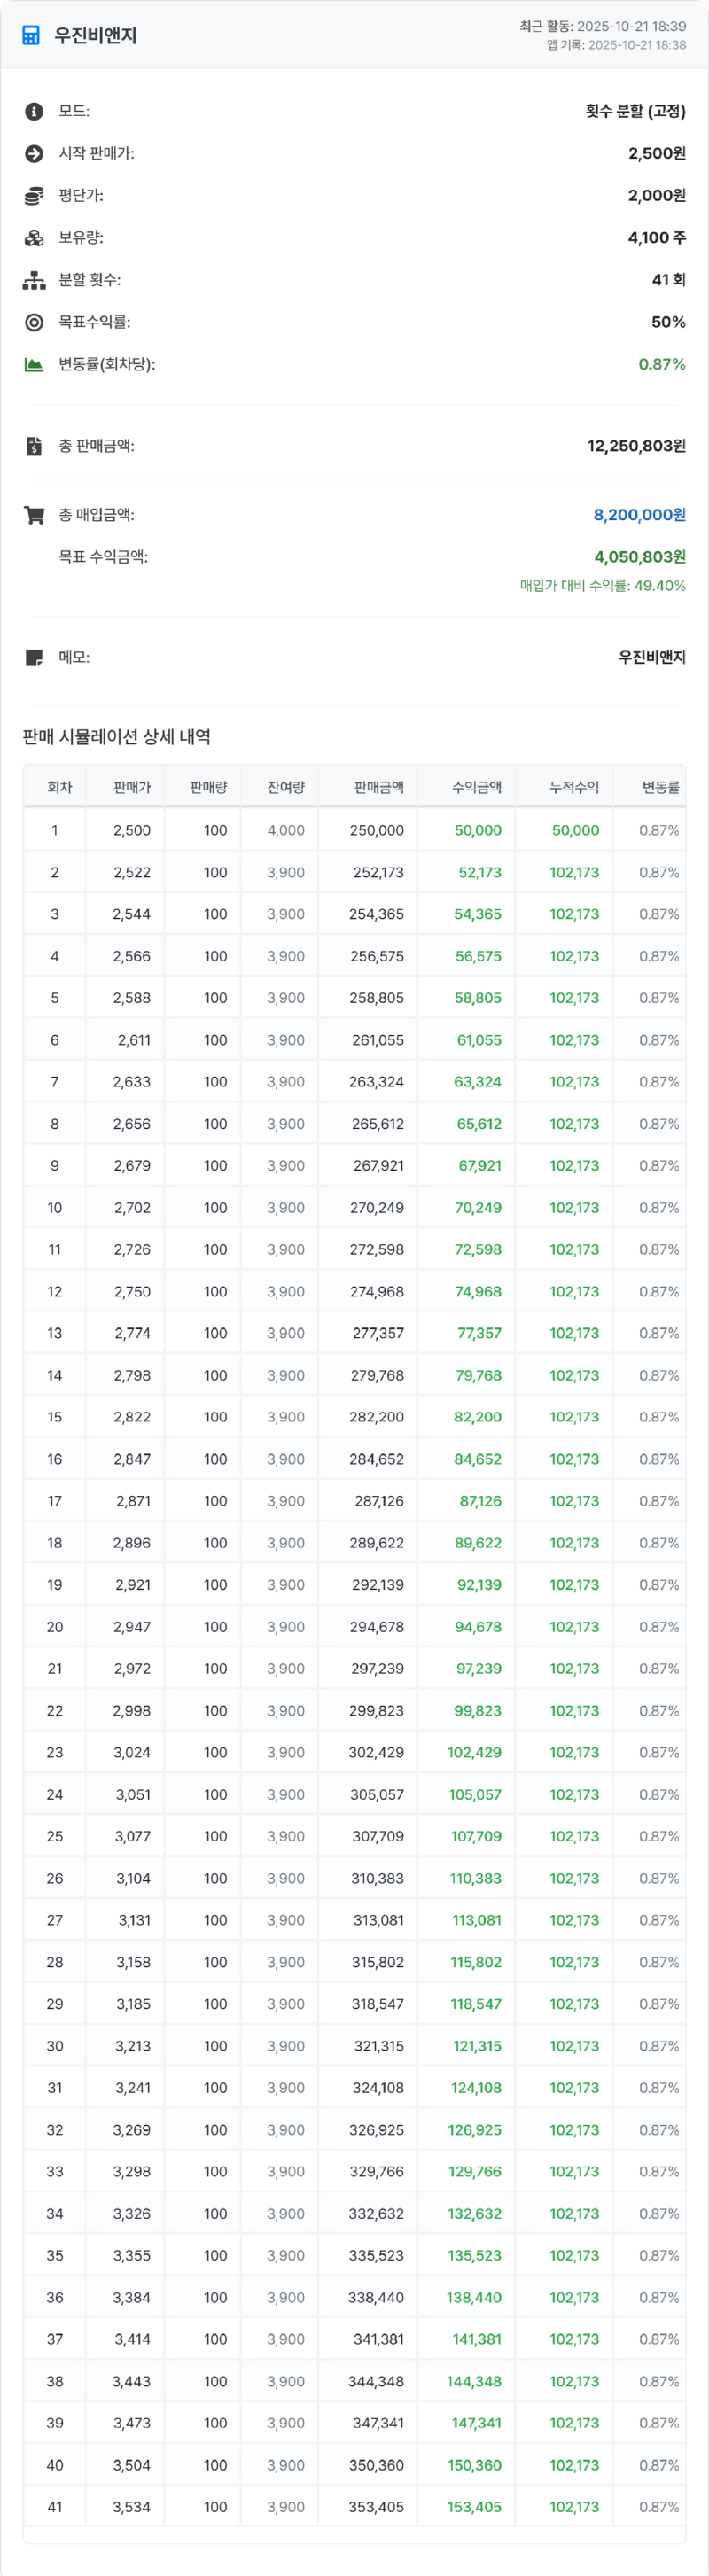Click the 판매가 column header
This screenshot has height=2576, width=709.
pos(132,788)
